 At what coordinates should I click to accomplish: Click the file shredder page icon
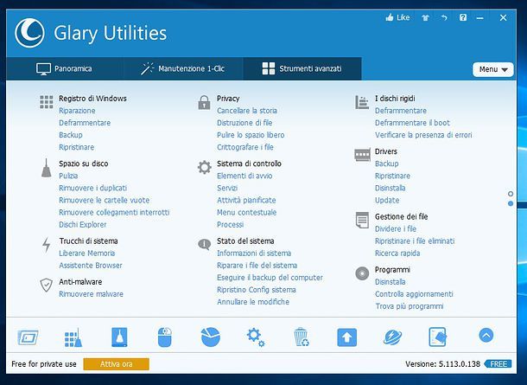click(x=438, y=337)
